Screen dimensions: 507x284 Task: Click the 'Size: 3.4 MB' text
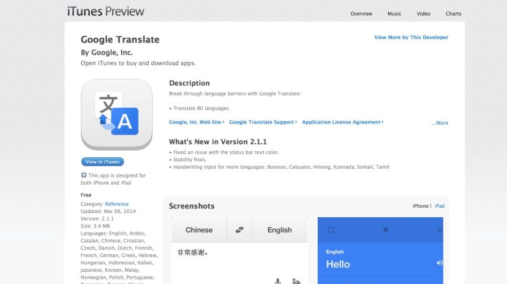(x=95, y=226)
